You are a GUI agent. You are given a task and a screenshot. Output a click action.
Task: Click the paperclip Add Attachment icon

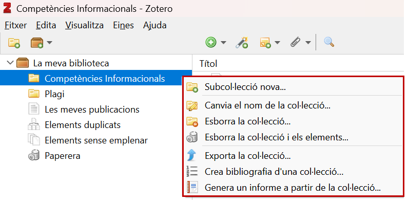(x=295, y=42)
